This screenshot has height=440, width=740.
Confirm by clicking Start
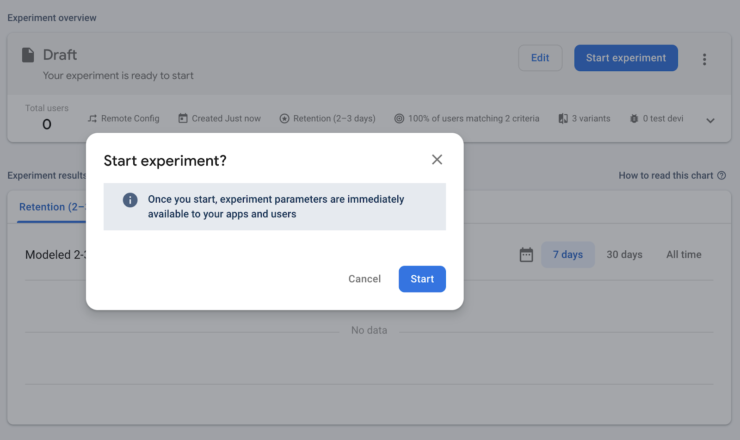click(421, 279)
